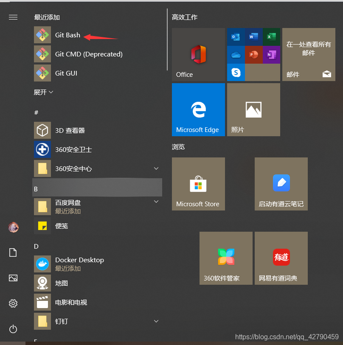Click the D letter index header
343x345 pixels.
point(37,246)
